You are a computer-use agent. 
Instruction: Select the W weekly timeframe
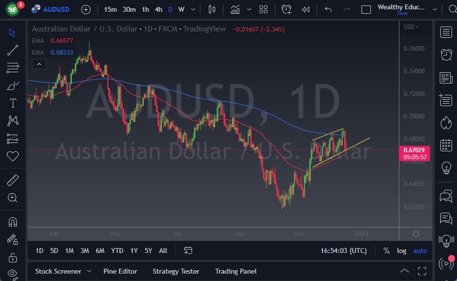point(181,10)
